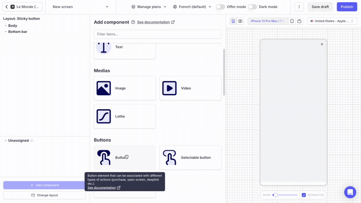Switch preview to TV device icon

point(299,21)
